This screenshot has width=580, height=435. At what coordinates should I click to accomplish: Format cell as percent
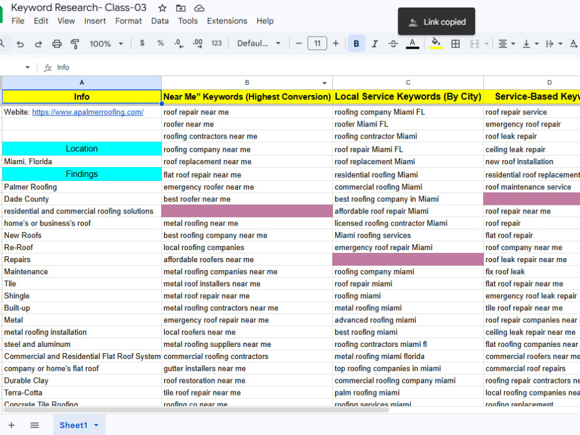pyautogui.click(x=161, y=43)
